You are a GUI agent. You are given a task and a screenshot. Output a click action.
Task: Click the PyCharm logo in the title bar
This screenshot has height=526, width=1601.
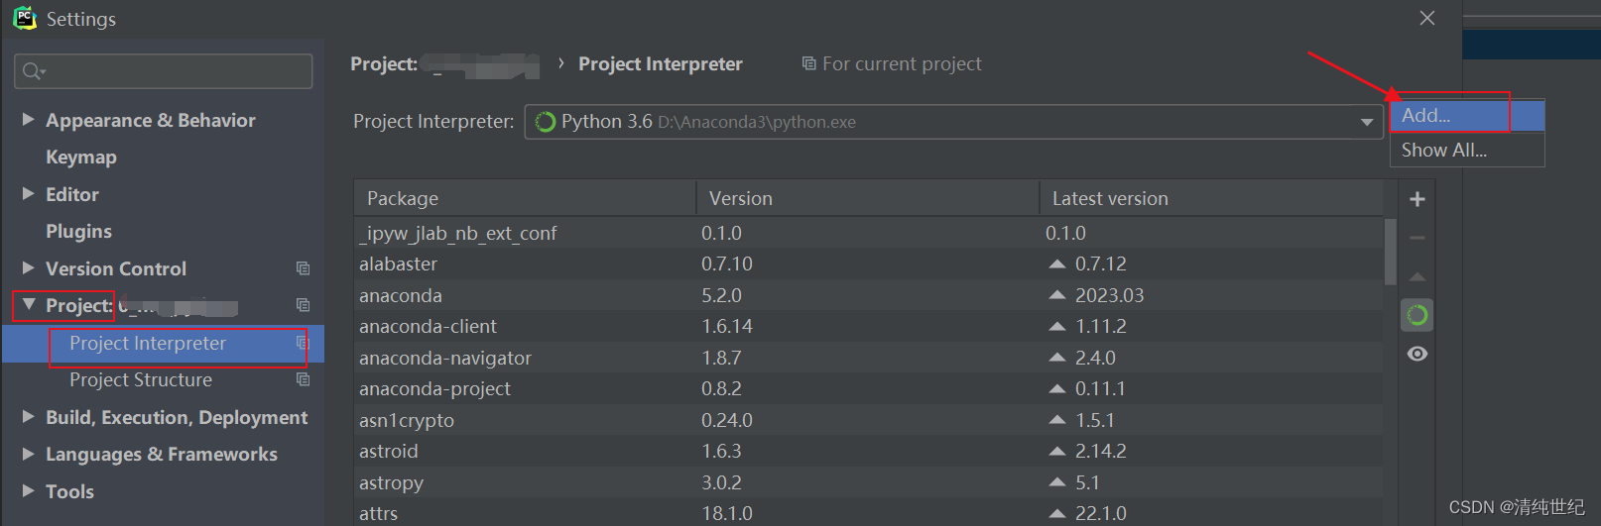click(24, 18)
